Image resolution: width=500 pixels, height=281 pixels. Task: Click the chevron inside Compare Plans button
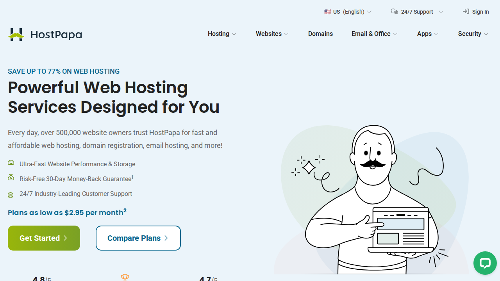click(166, 238)
